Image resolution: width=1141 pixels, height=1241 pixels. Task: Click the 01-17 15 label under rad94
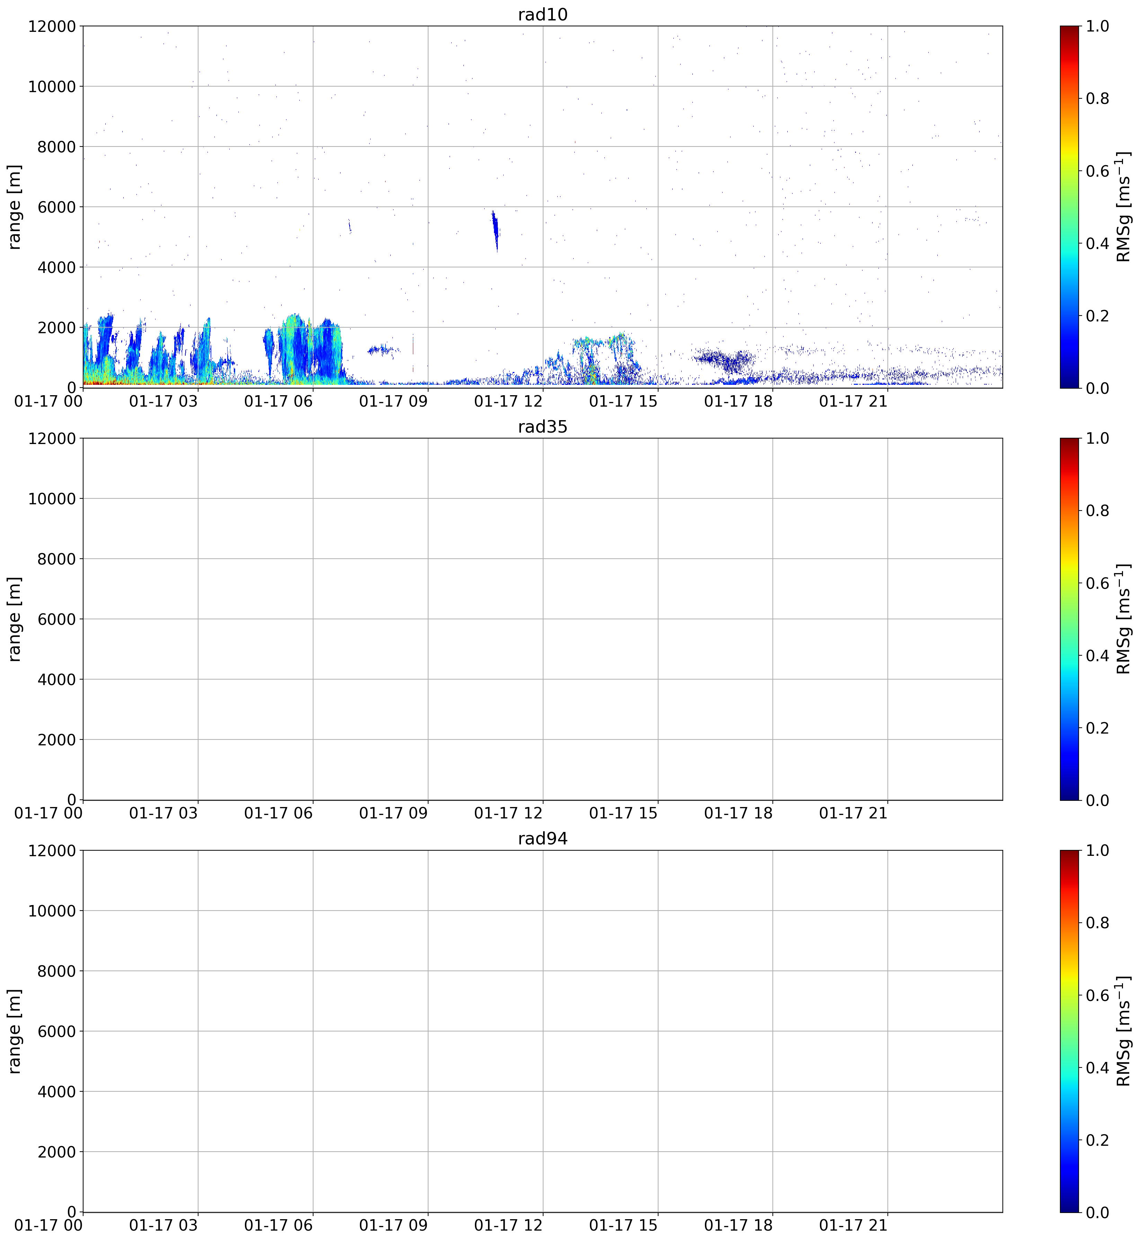coord(623,1225)
